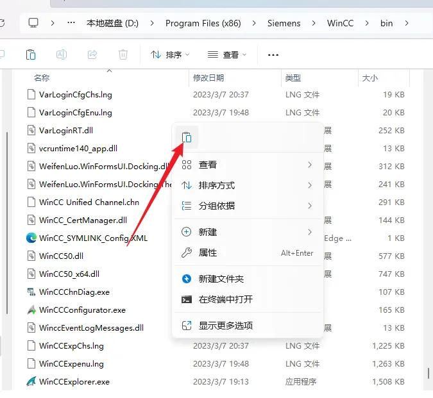Click dll icon of vcruntime140_app.dll

pyautogui.click(x=31, y=149)
